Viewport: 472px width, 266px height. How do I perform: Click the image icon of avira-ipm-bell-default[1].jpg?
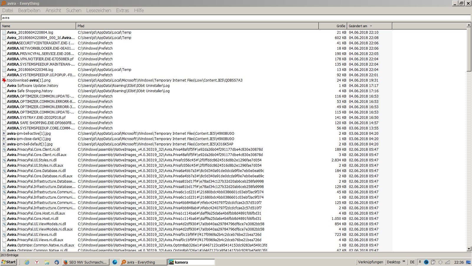(4, 144)
